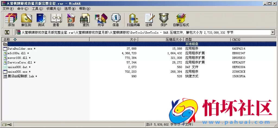Click CRC32 value 6FF2A207

point(239,62)
